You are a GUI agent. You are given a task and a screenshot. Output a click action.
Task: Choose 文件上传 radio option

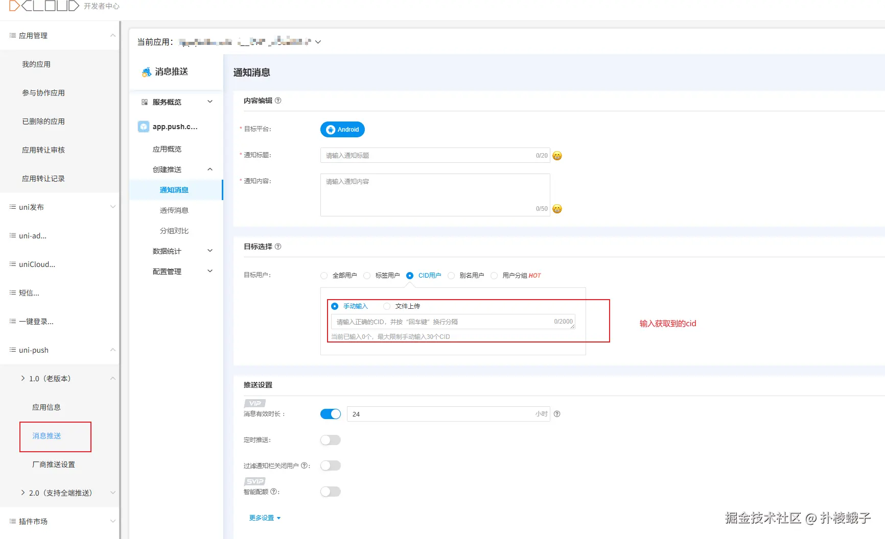(387, 306)
